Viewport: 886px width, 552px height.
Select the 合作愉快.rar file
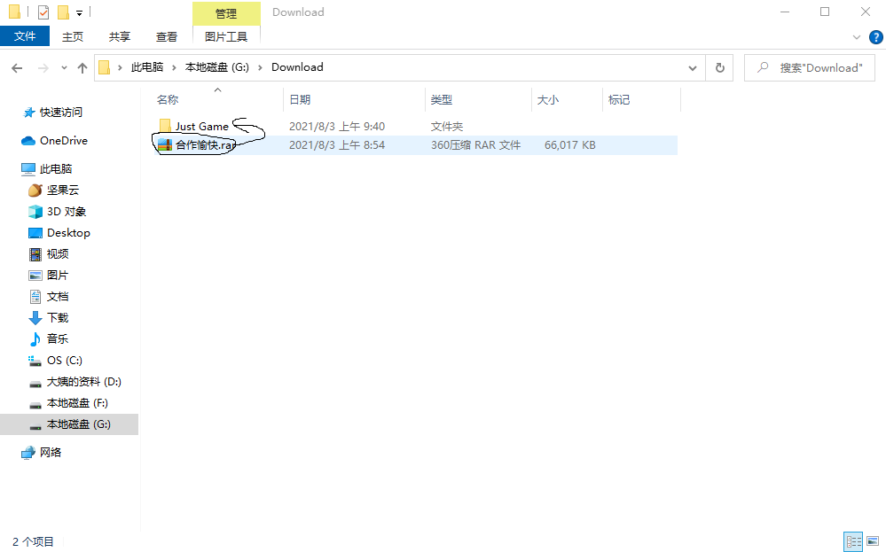point(205,145)
